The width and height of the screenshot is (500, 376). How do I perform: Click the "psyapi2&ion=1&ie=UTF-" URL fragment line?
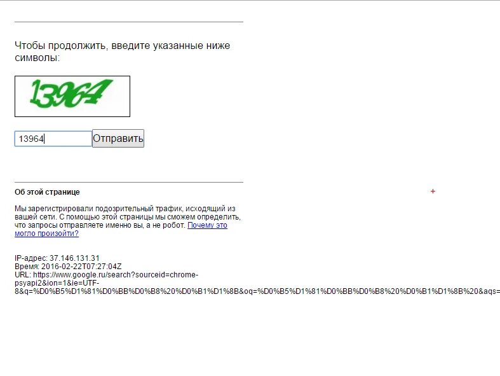point(57,283)
